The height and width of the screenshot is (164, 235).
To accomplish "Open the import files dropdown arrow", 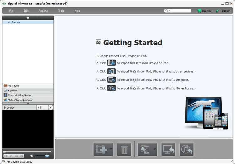I will click(111, 149).
